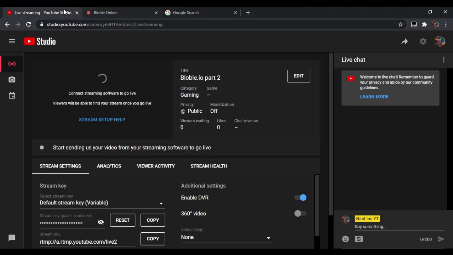This screenshot has height=255, width=453.
Task: Click Learn More in the live chat notice
Action: 374,97
